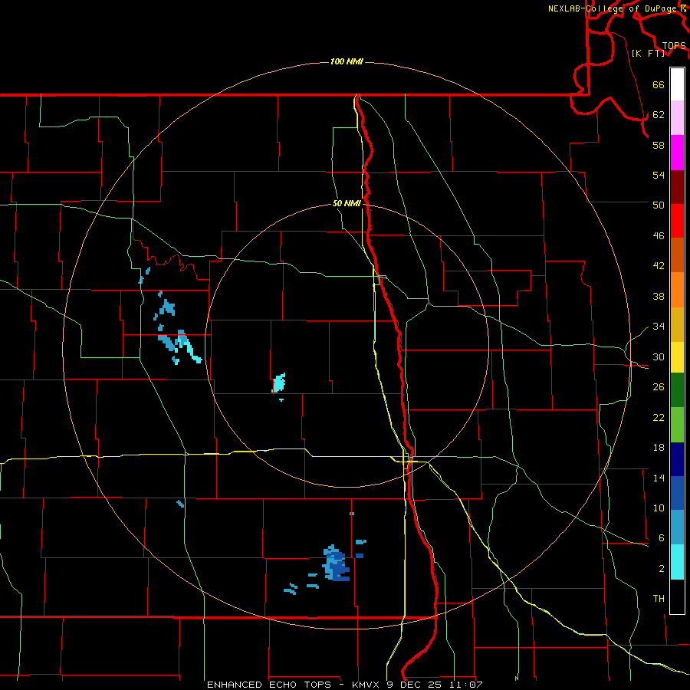The width and height of the screenshot is (690, 690).
Task: Click the legend value "14"
Action: point(659,478)
